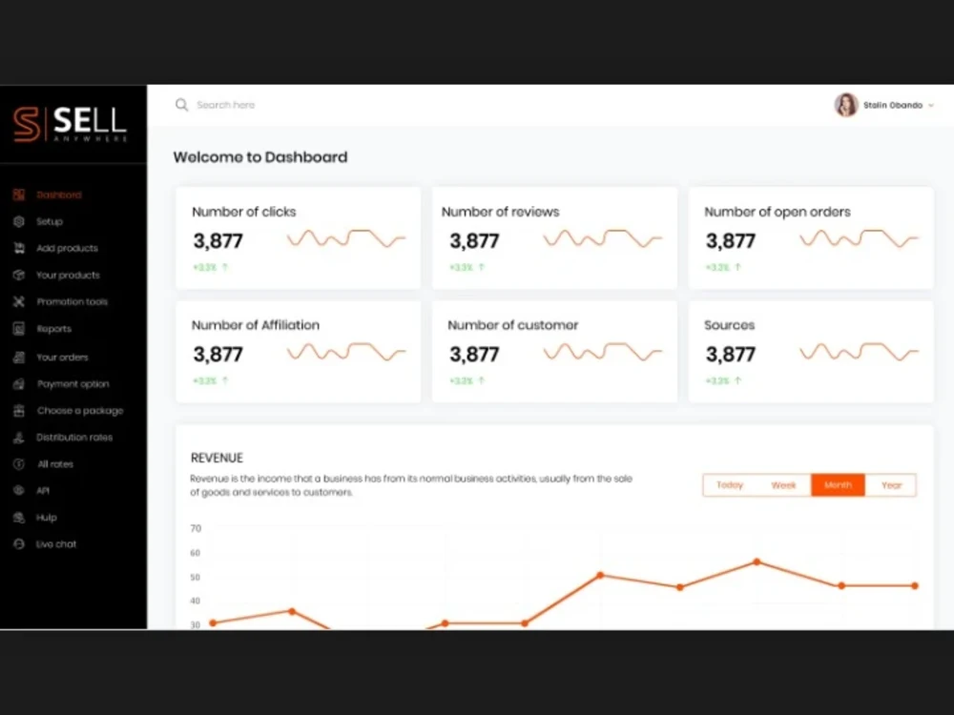Image resolution: width=954 pixels, height=715 pixels.
Task: Switch revenue chart to Week
Action: pyautogui.click(x=783, y=484)
